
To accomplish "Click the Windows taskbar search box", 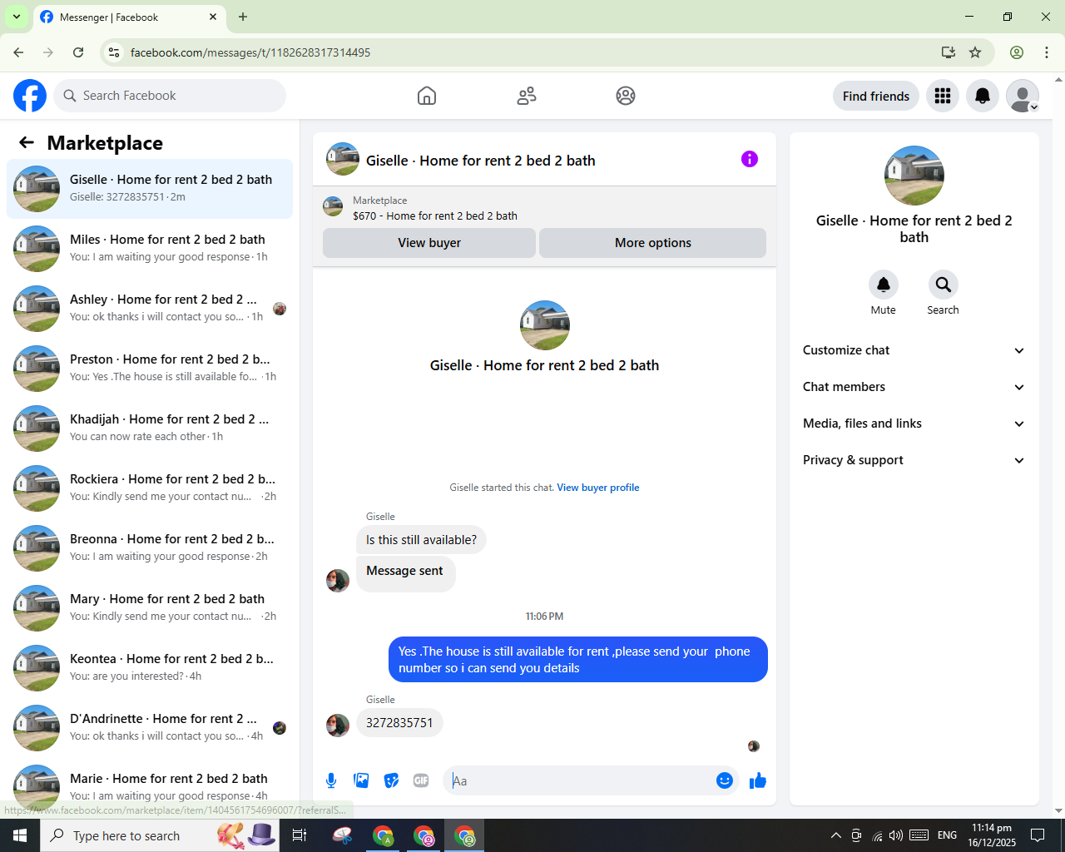I will coord(158,835).
